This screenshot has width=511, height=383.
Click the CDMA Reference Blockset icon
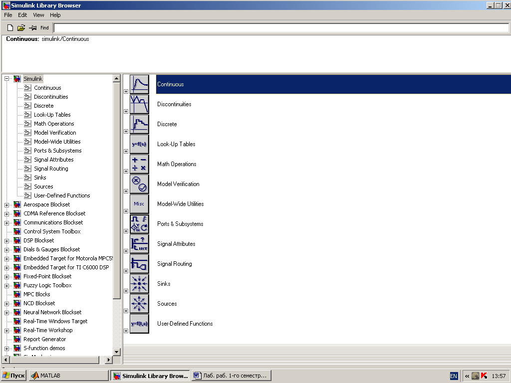[17, 213]
